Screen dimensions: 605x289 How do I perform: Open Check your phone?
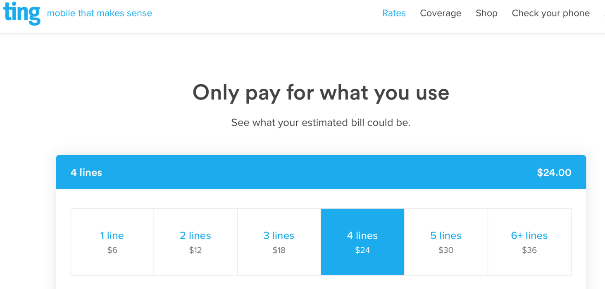pyautogui.click(x=550, y=13)
